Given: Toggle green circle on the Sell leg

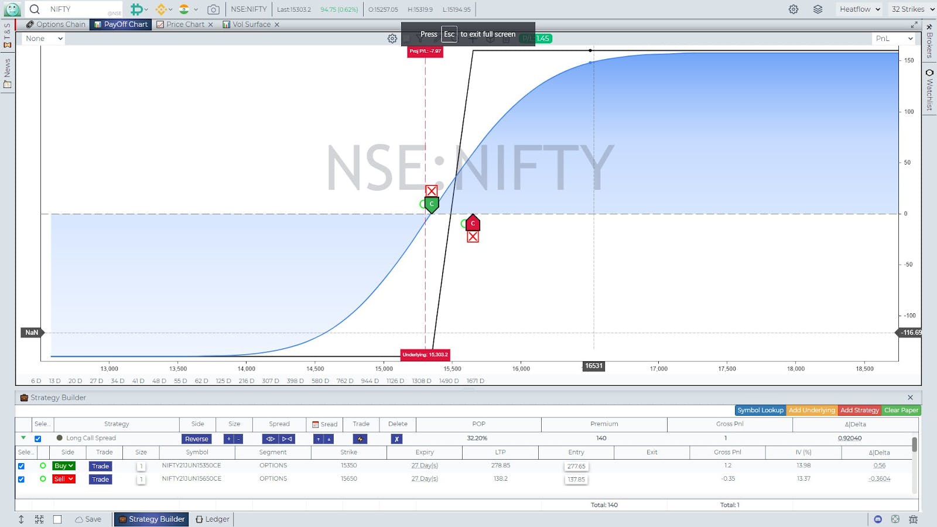Looking at the screenshot, I should (x=43, y=478).
